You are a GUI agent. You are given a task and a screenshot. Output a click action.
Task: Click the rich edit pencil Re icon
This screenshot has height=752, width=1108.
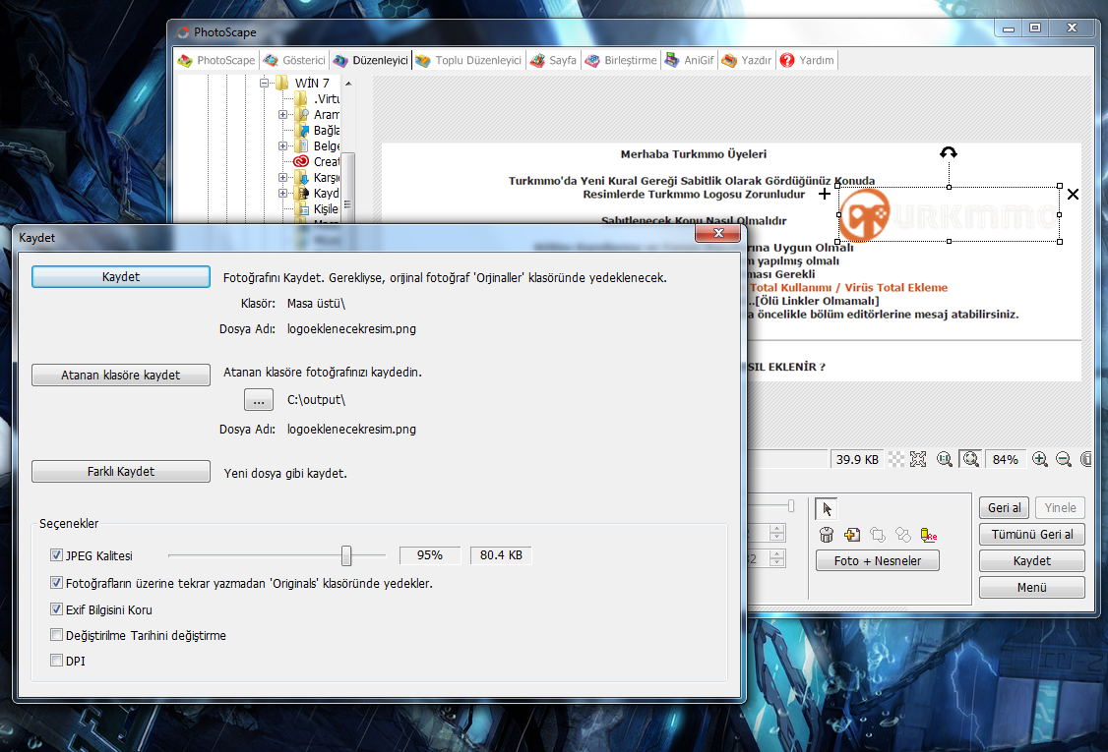[x=929, y=535]
